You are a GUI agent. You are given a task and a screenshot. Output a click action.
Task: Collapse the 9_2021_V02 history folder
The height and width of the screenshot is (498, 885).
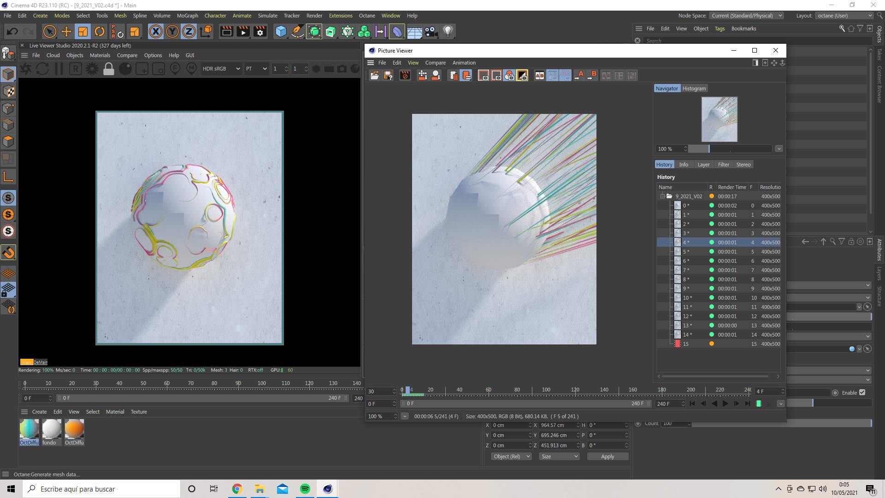coord(662,196)
